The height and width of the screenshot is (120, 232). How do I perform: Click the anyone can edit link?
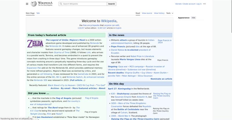(x=112, y=25)
